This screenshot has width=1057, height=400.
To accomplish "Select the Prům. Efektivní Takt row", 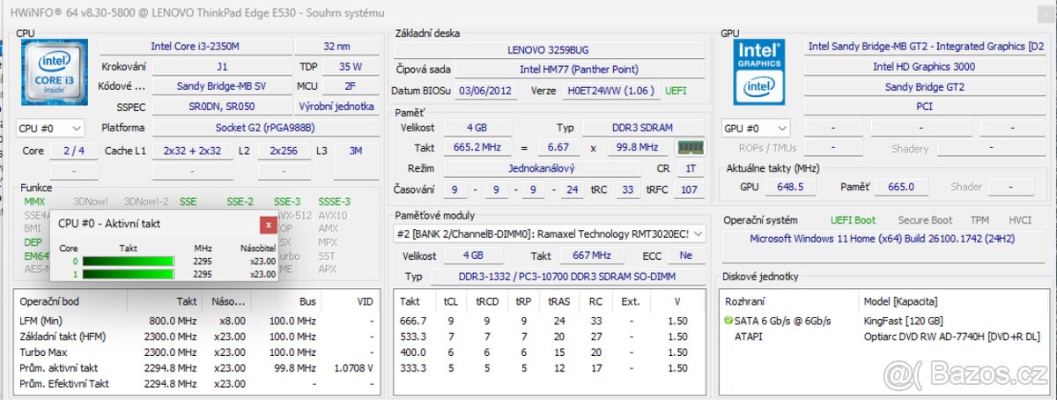I will 197,383.
